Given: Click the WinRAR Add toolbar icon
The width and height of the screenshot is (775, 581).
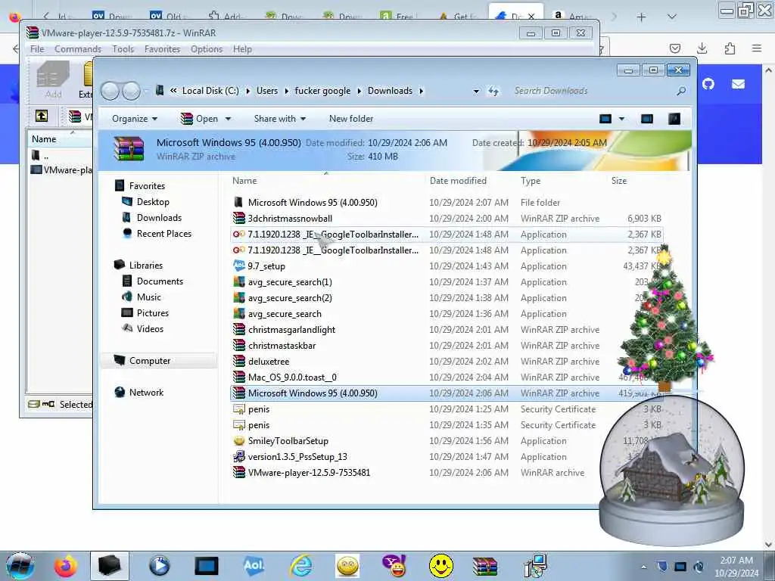Looking at the screenshot, I should tap(53, 80).
